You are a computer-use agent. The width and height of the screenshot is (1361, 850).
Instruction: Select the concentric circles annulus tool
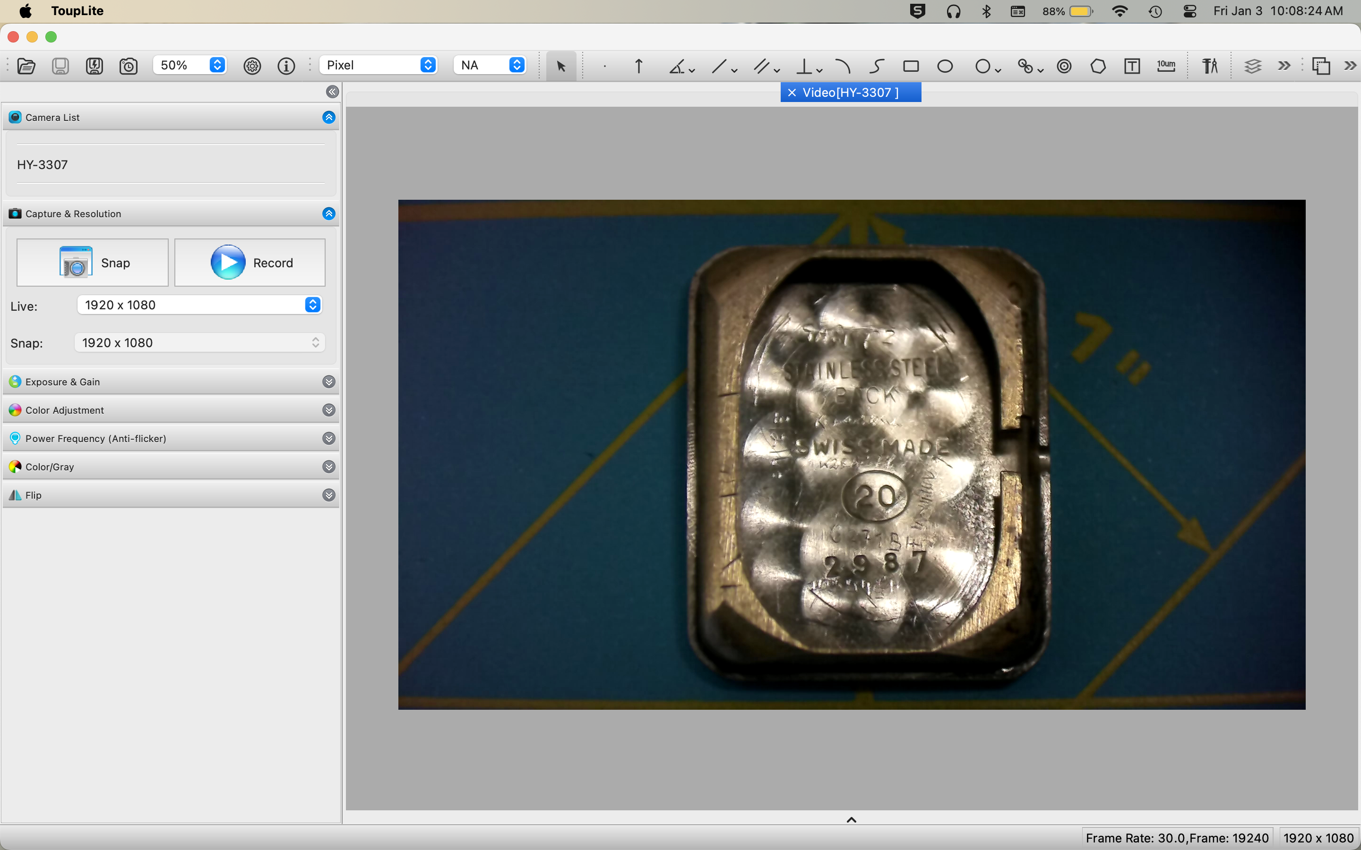point(1064,66)
